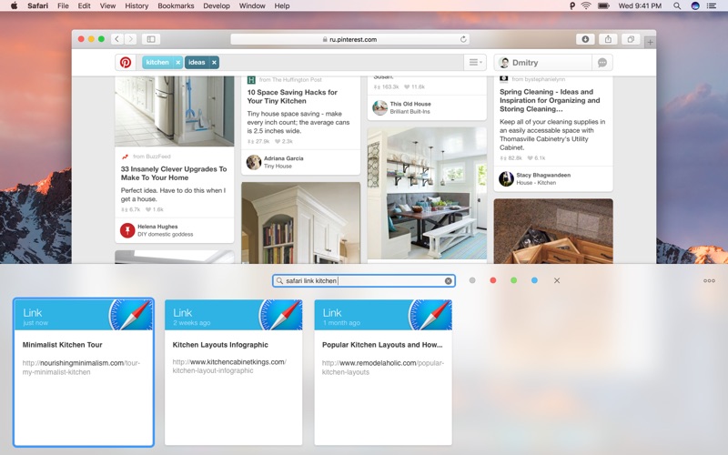The image size is (728, 455).
Task: Click the search field with kitchen query
Action: (364, 281)
